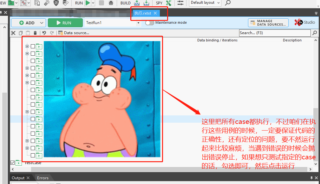The image size is (320, 184).
Task: Close the bottom Output panel
Action: (316, 178)
